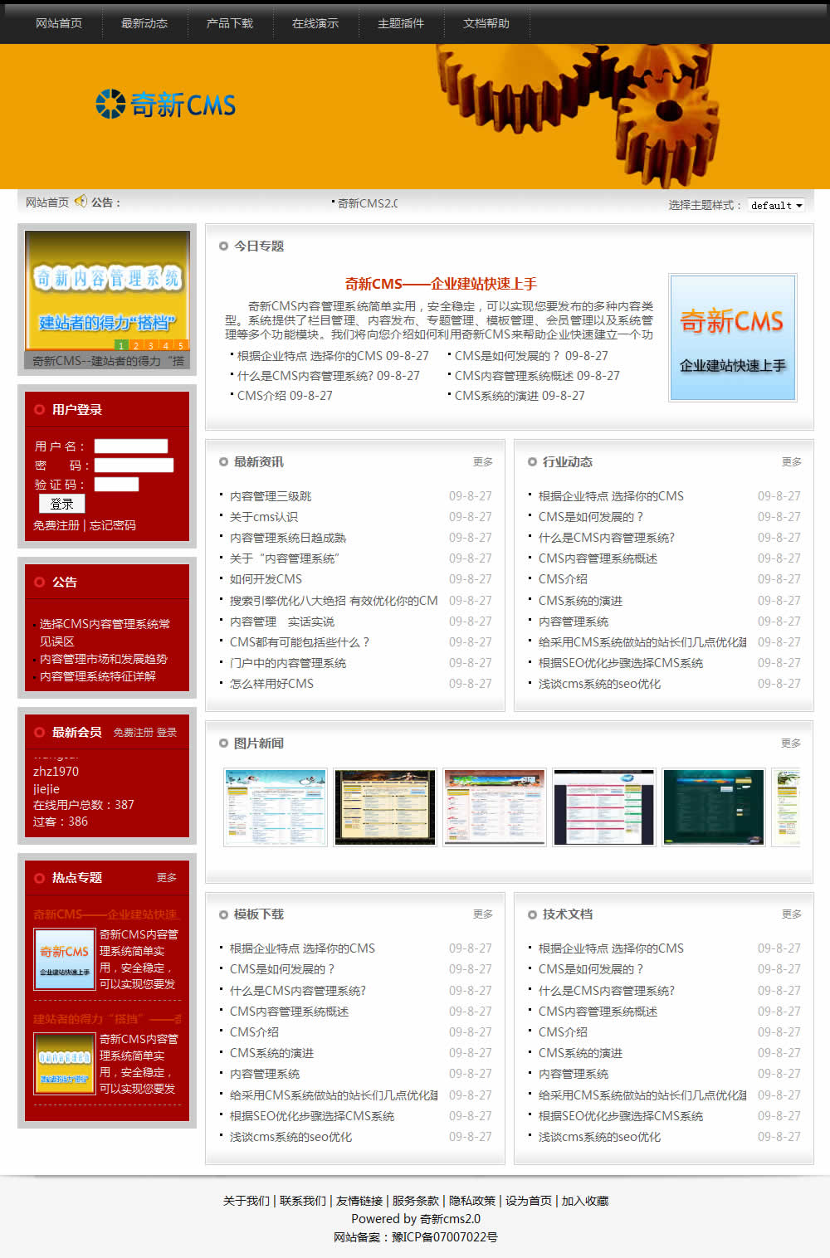Open the 最新动态 menu item
This screenshot has height=1258, width=830.
tap(144, 23)
